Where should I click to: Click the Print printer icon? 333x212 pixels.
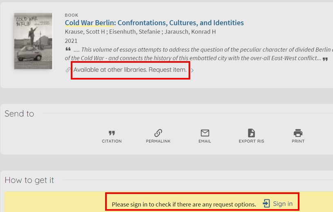(x=298, y=133)
